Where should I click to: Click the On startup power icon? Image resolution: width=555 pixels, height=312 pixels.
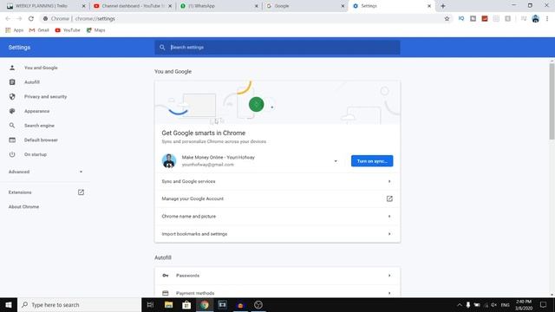(12, 154)
